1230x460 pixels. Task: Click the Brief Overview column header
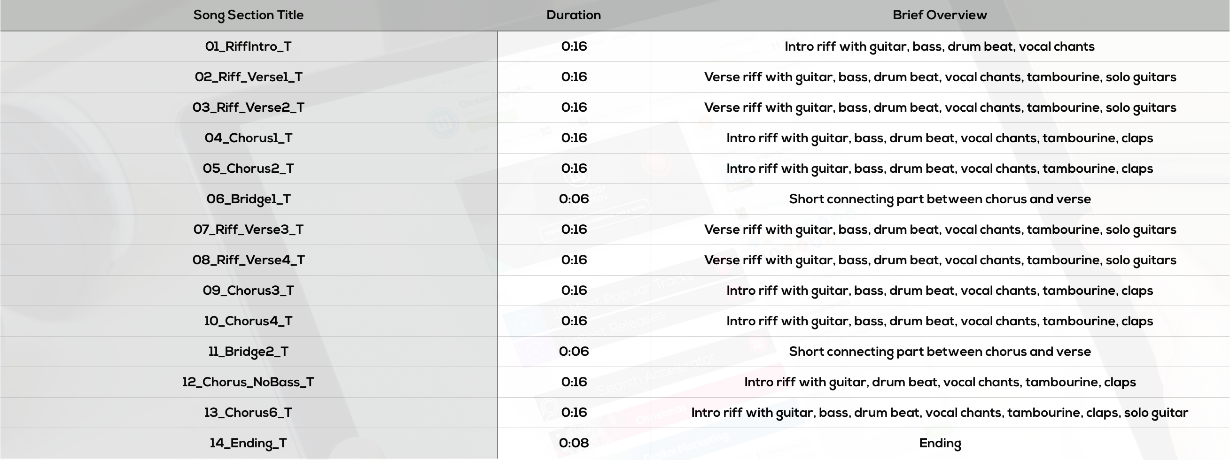pyautogui.click(x=940, y=15)
